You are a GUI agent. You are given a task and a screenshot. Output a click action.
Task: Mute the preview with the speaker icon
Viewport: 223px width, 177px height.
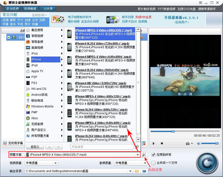(198, 144)
